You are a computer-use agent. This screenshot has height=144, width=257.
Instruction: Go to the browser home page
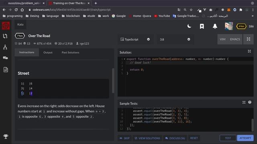tap(22, 10)
